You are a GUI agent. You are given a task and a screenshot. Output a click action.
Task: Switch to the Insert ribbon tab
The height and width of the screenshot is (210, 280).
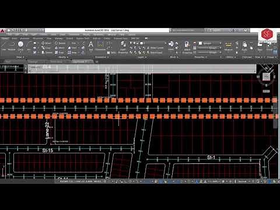click(x=14, y=38)
